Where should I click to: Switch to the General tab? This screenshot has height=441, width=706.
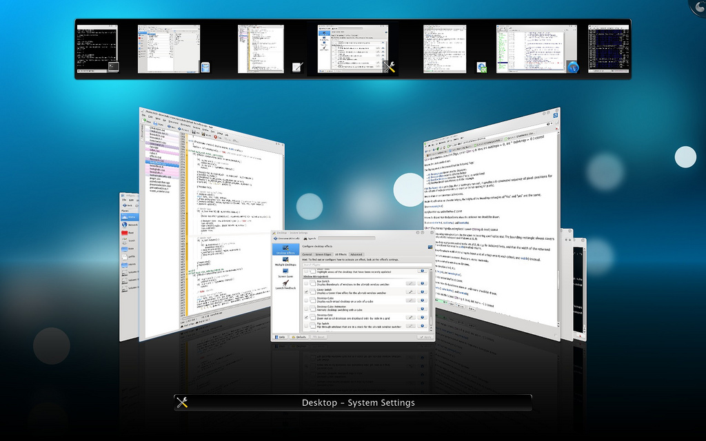click(307, 254)
